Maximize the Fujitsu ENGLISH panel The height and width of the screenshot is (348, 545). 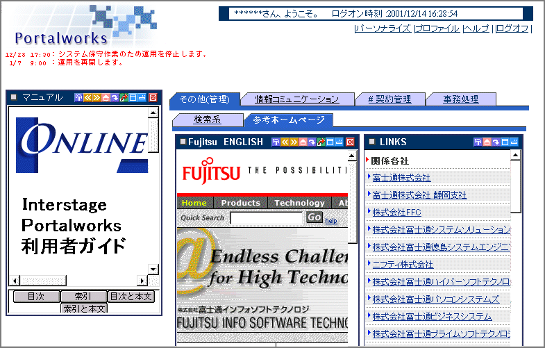[330, 142]
